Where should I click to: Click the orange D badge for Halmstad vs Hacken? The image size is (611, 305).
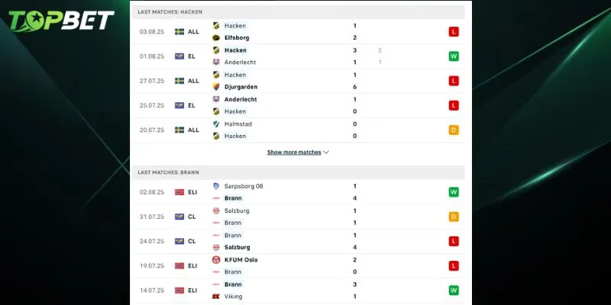(454, 130)
